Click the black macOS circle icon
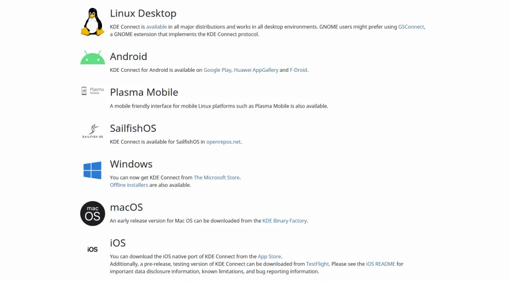510x281 pixels. click(x=93, y=213)
